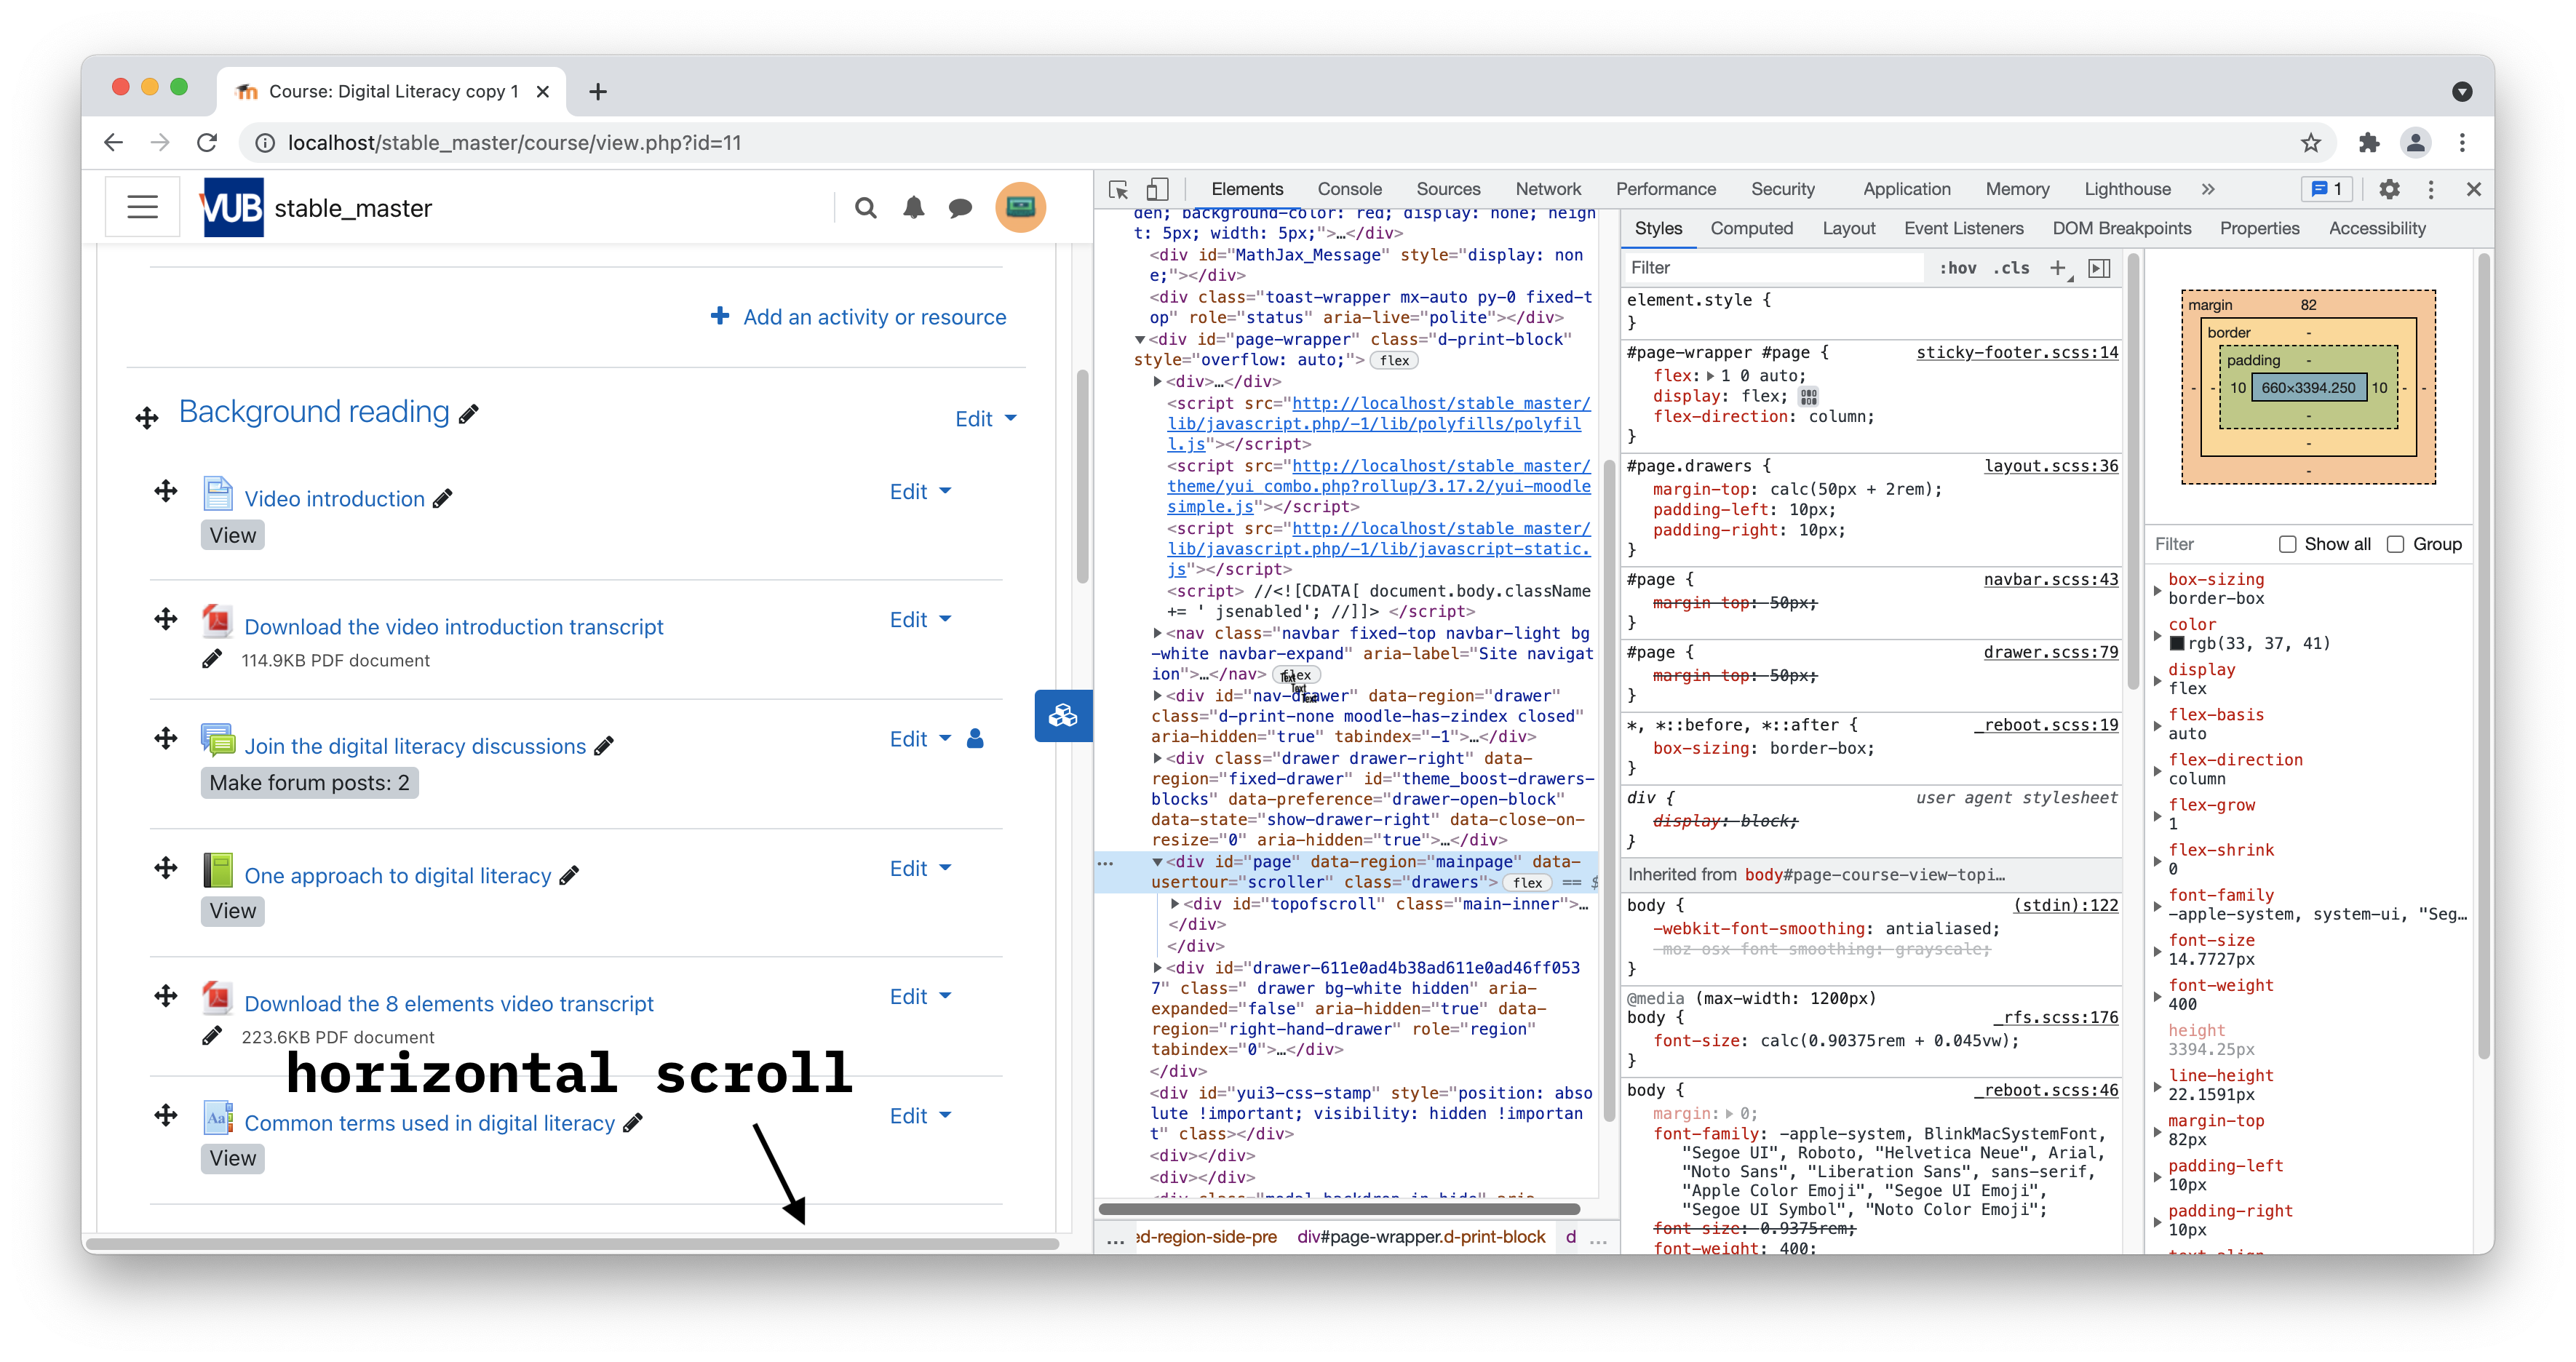Activate DevTools element inspector tool
The width and height of the screenshot is (2576, 1362).
(x=1118, y=189)
